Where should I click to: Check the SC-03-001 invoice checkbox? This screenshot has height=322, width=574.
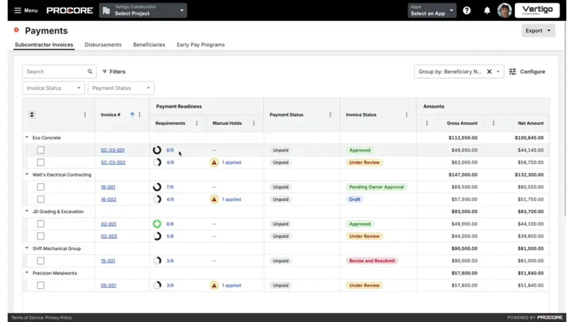point(41,150)
